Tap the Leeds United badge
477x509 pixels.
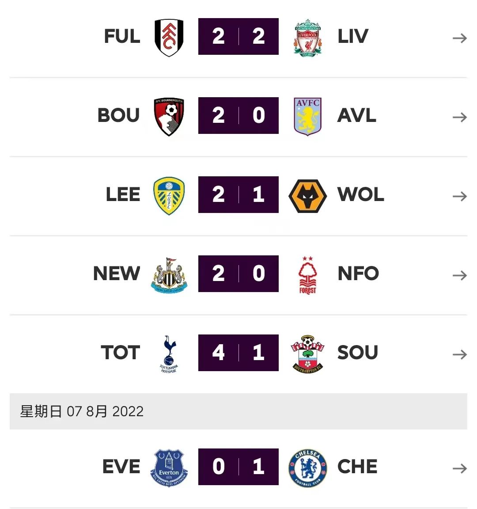pyautogui.click(x=169, y=195)
